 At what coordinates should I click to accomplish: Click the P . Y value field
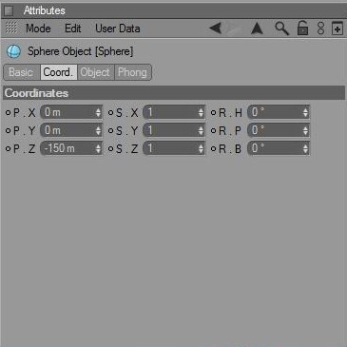pos(71,130)
